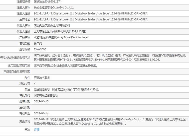
Task: Click the slash value in 其他内容 row
Action: tap(34, 83)
